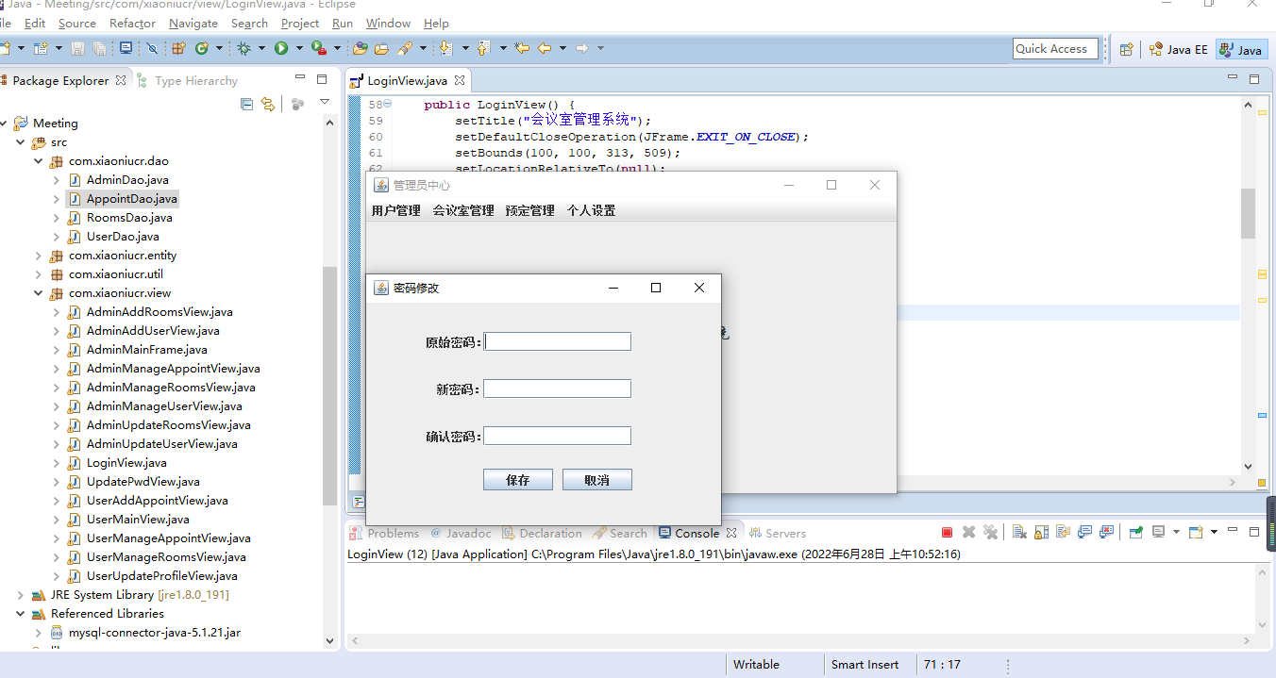Click Collapse All icon in Package Explorer
1276x678 pixels.
coord(246,104)
